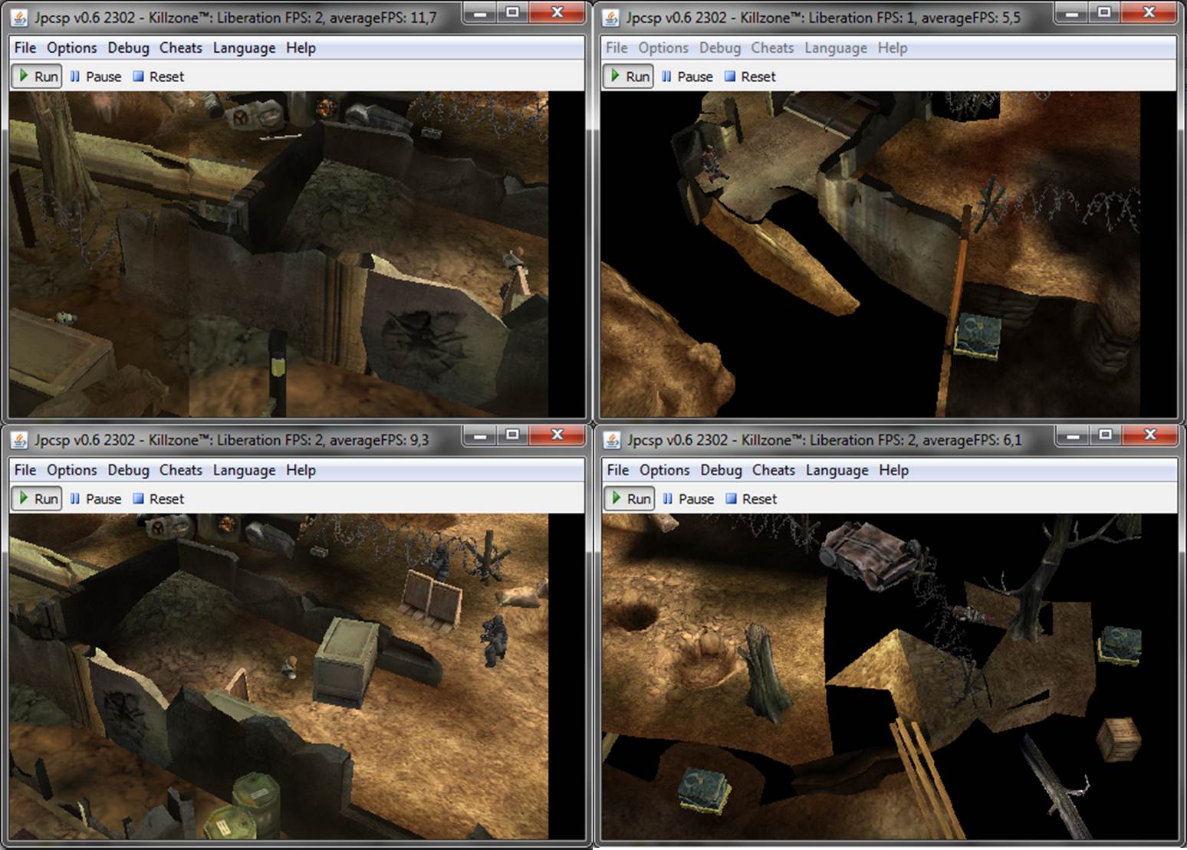Open Cheats menu in averageFPS 11,7 window
Screen dimensions: 1187x850
[181, 48]
